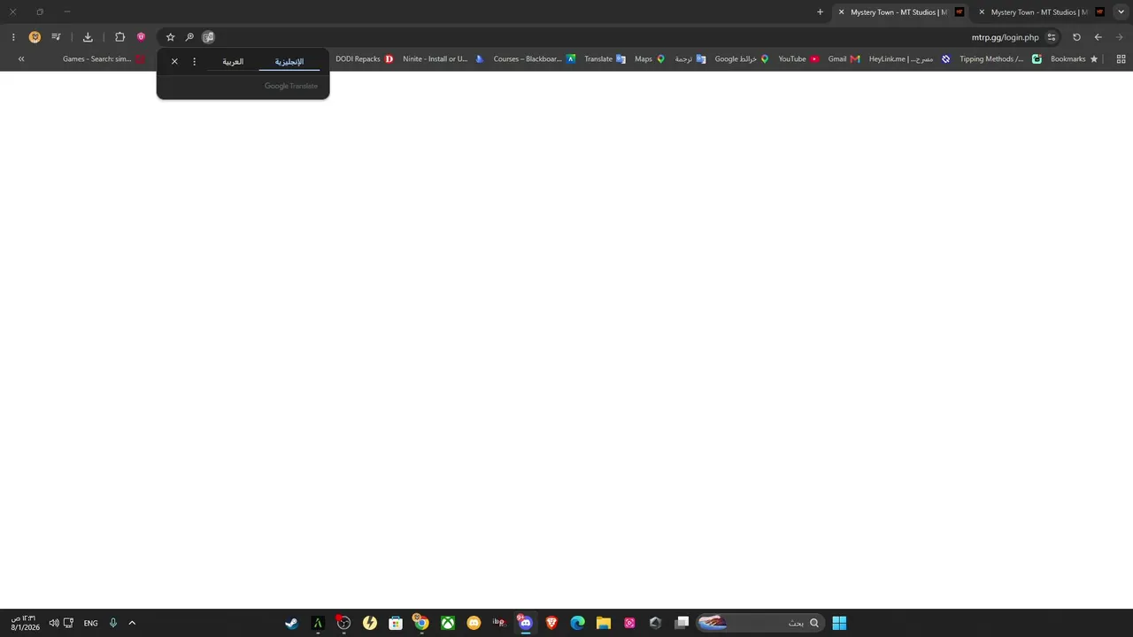
Task: Click the Brave Shields pink icon
Action: [x=141, y=37]
